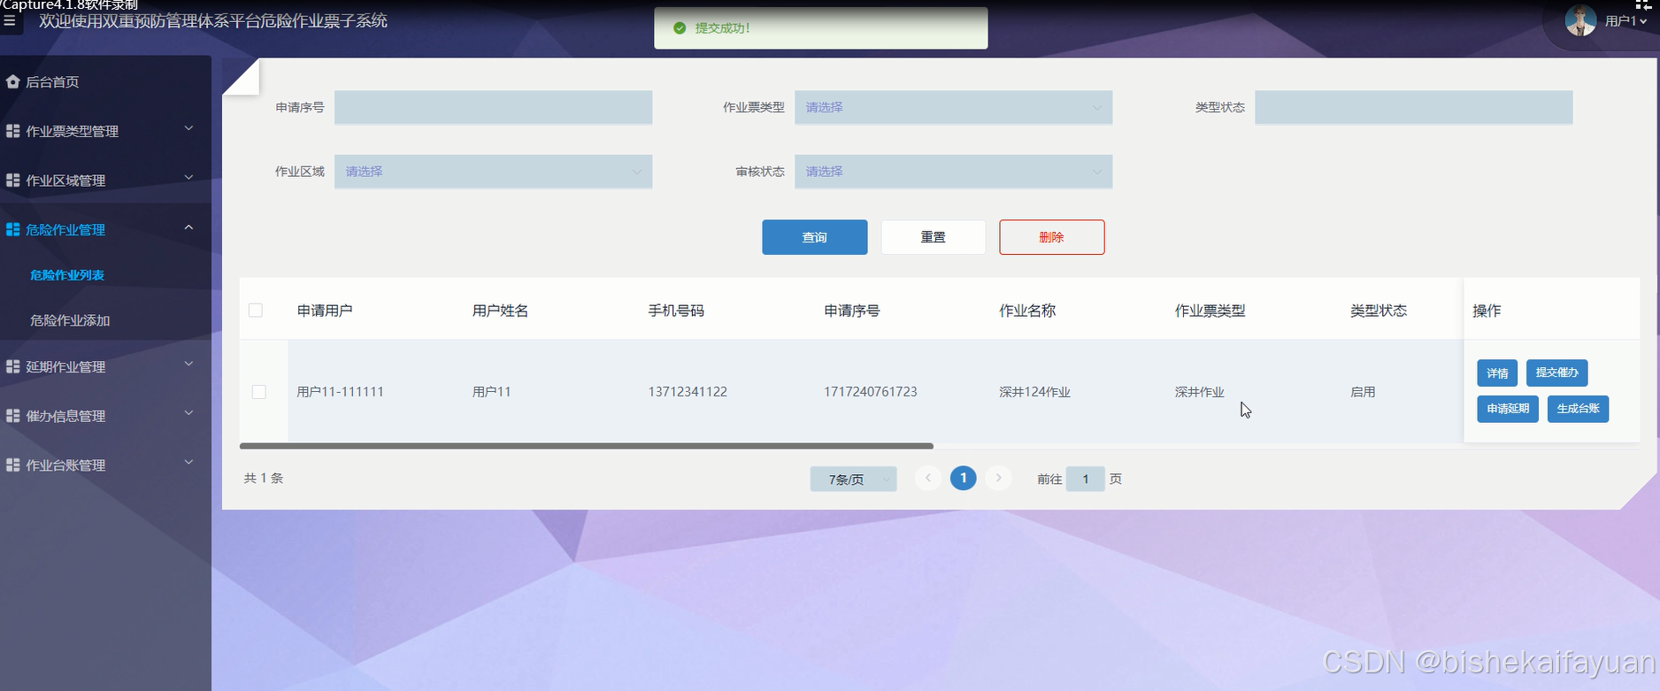Open 作业区域管理 menu
This screenshot has width=1660, height=691.
click(x=105, y=180)
